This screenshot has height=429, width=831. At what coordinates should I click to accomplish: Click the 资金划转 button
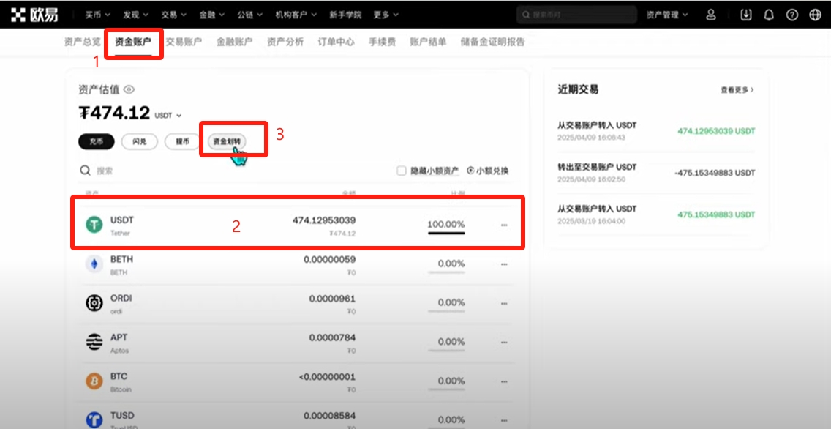coord(226,141)
